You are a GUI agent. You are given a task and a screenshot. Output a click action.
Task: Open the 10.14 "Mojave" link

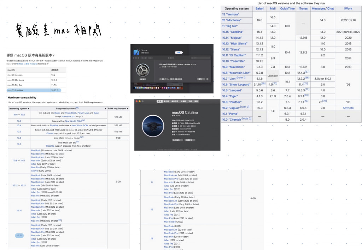pyautogui.click(x=232, y=38)
